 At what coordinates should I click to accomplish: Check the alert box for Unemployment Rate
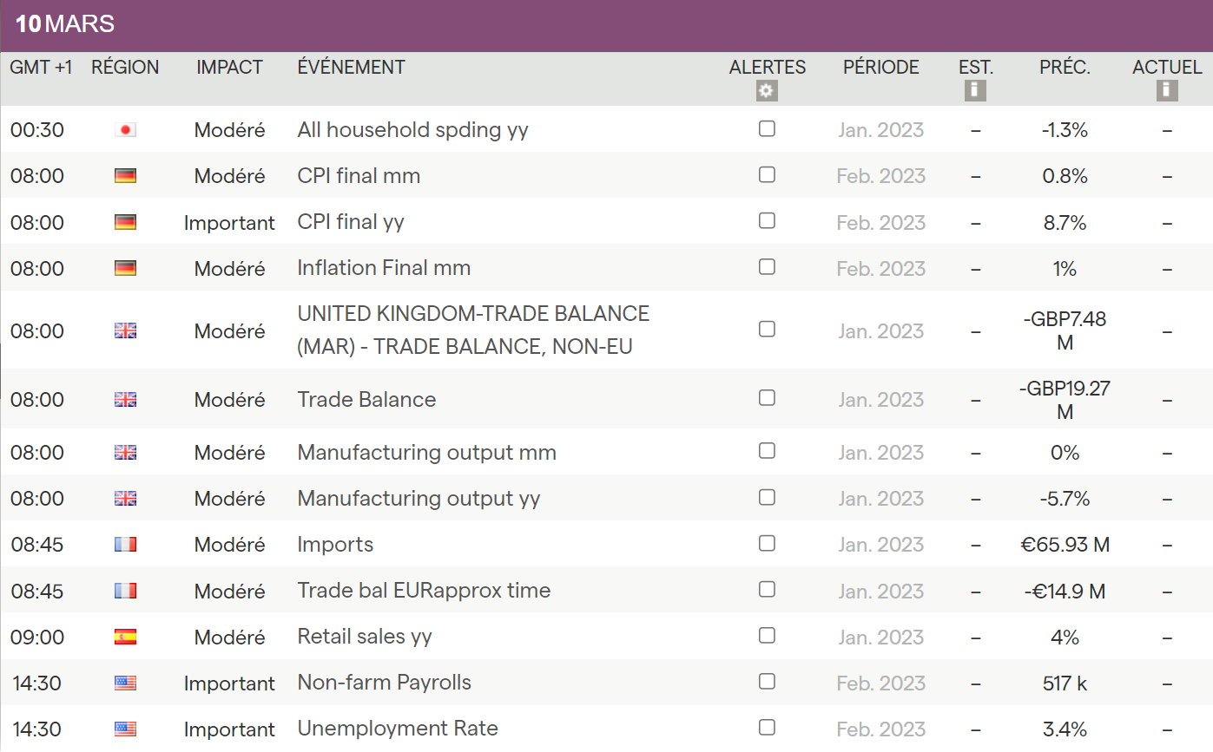[x=767, y=728]
